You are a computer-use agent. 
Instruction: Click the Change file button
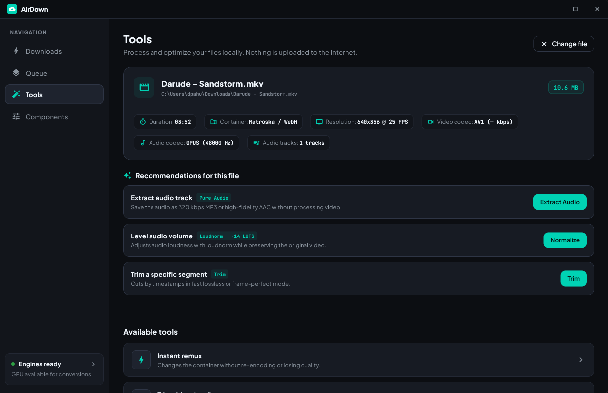point(564,44)
